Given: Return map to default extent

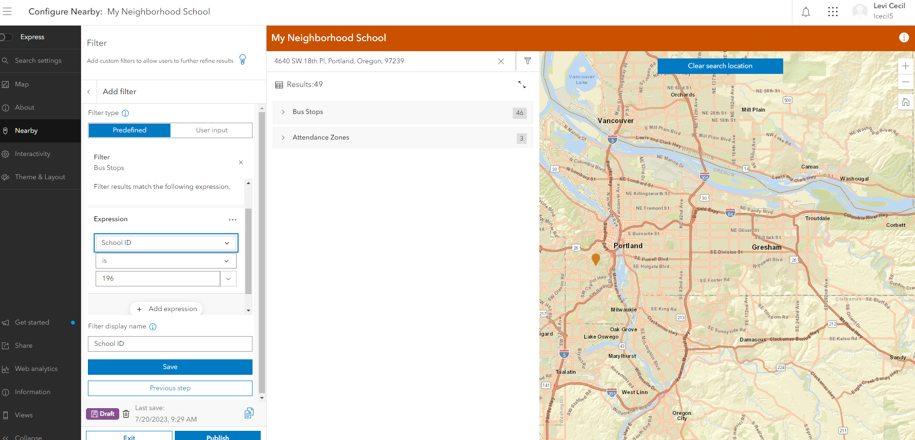Looking at the screenshot, I should (905, 102).
